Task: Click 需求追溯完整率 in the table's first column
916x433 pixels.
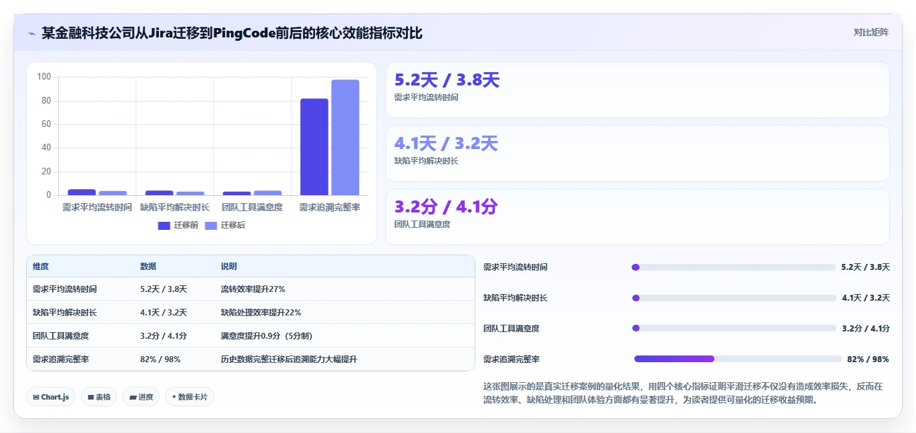Action: pos(61,359)
